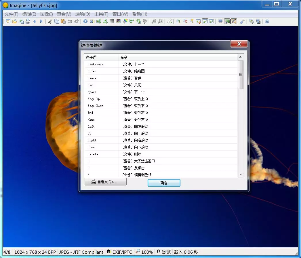Click the 命令 column header
Image resolution: width=301 pixels, height=258 pixels.
coord(178,57)
